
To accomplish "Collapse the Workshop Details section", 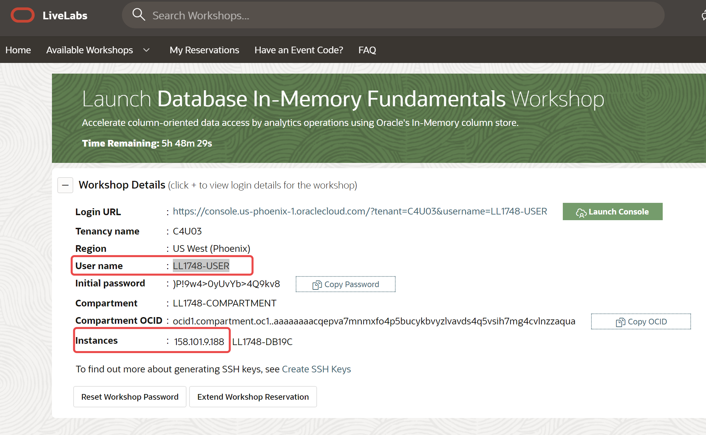I will [65, 185].
